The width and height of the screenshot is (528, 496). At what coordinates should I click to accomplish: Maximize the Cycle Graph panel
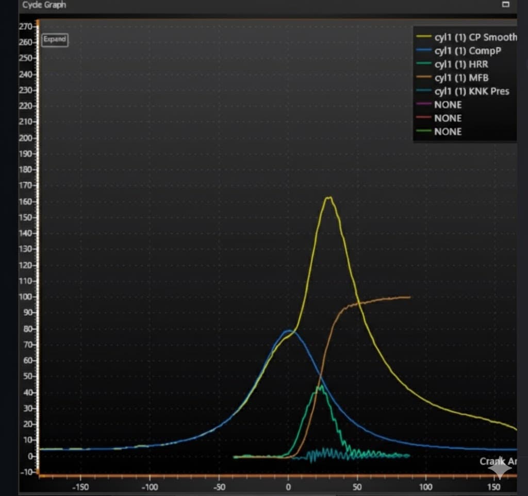click(505, 4)
